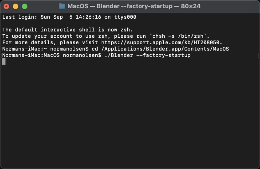Click the 'Last login' line text
Viewport: 260px width, 169px height.
(69, 17)
